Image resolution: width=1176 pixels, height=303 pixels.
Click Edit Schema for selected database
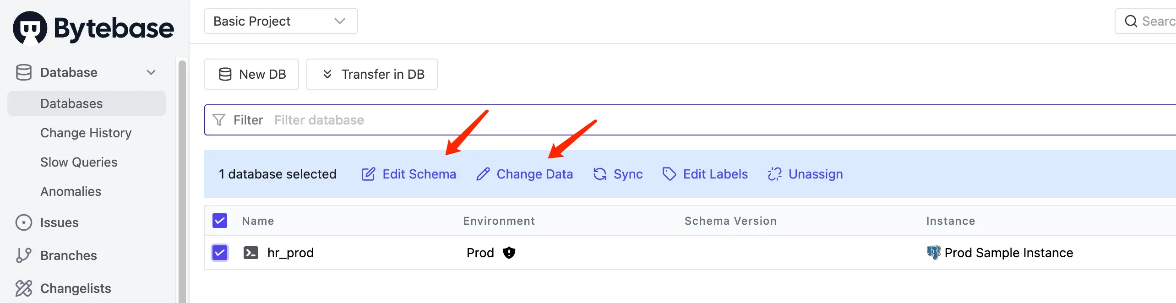(x=409, y=174)
